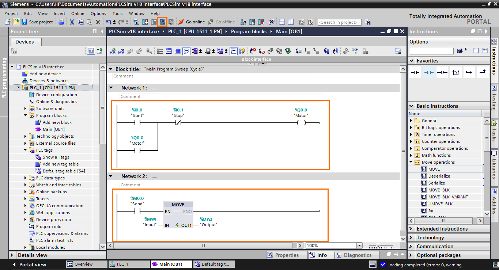Toggle Instructions pane headers view icon
499x270 pixels.
pyautogui.click(x=476, y=51)
